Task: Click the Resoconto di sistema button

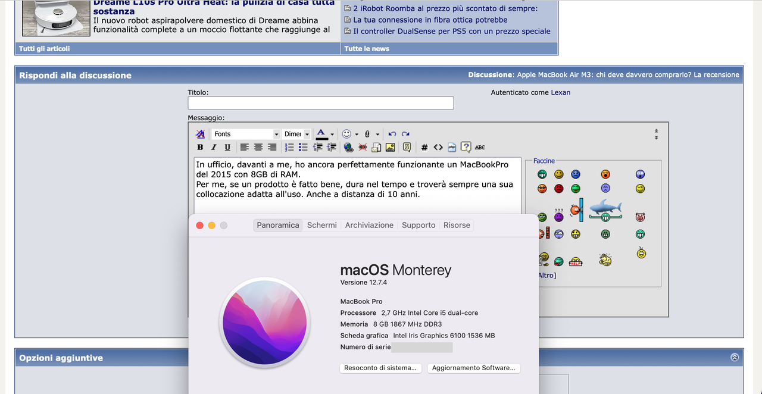Action: coord(380,368)
